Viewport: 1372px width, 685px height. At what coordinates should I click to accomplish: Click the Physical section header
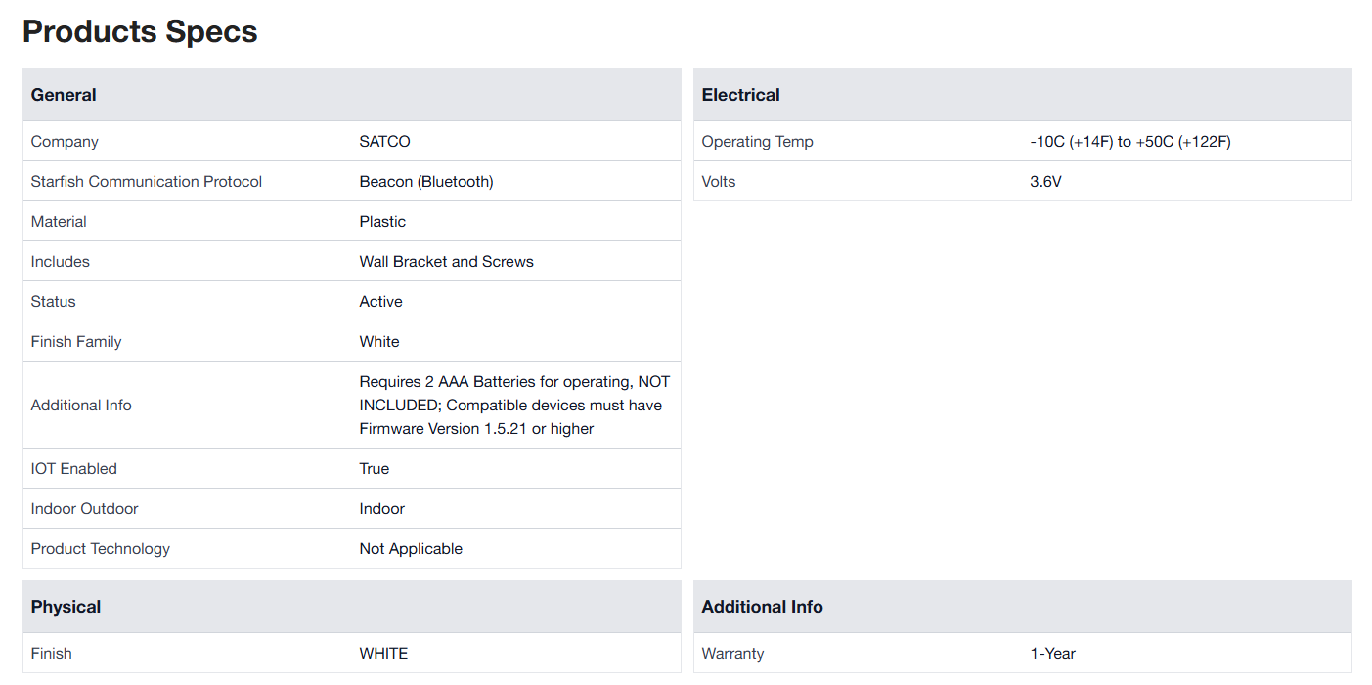coord(66,607)
